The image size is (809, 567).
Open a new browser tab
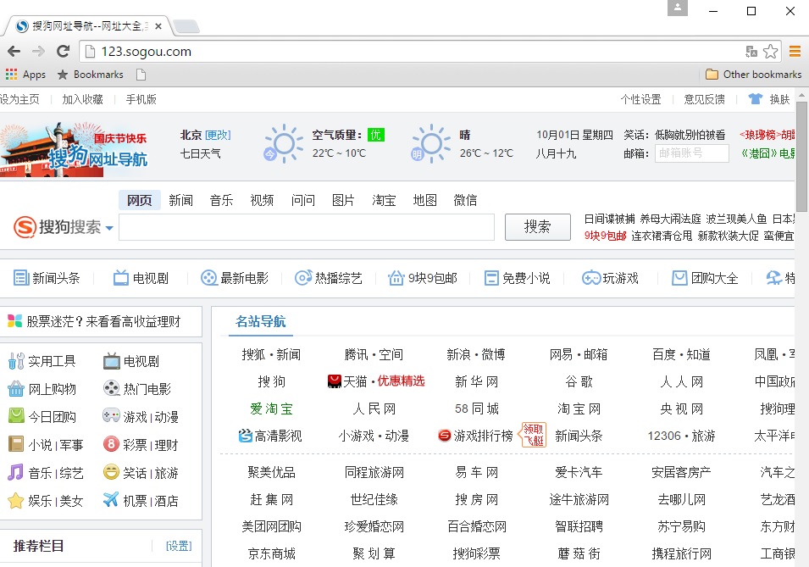(186, 25)
